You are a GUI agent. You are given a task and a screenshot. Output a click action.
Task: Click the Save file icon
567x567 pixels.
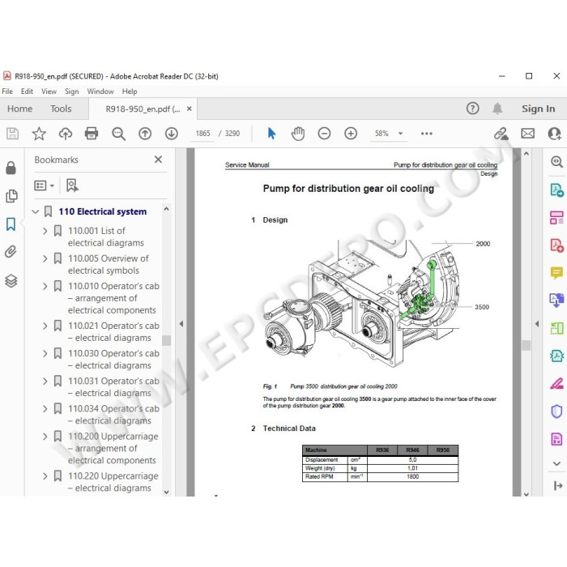12,134
